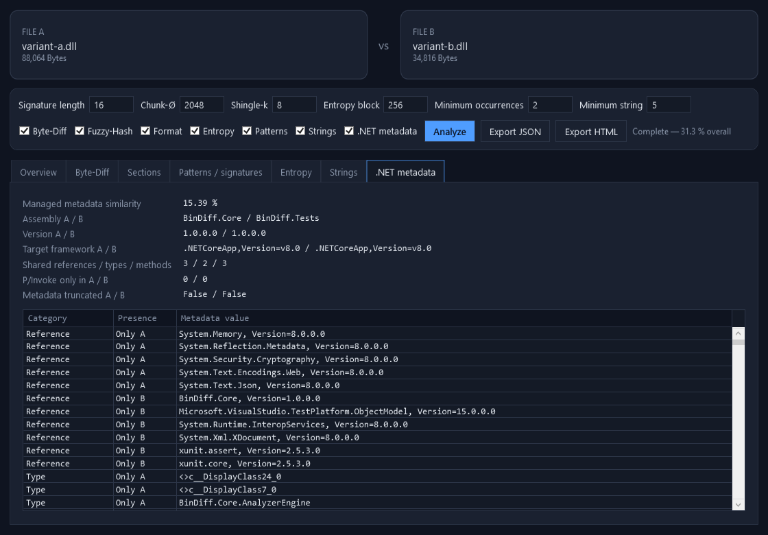Click the Presence column header

[145, 318]
